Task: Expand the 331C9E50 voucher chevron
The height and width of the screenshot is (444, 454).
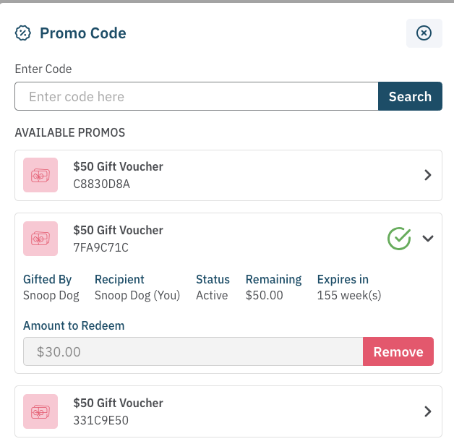Action: click(427, 411)
